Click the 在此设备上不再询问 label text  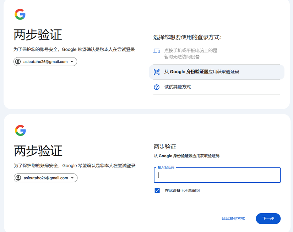point(182,190)
